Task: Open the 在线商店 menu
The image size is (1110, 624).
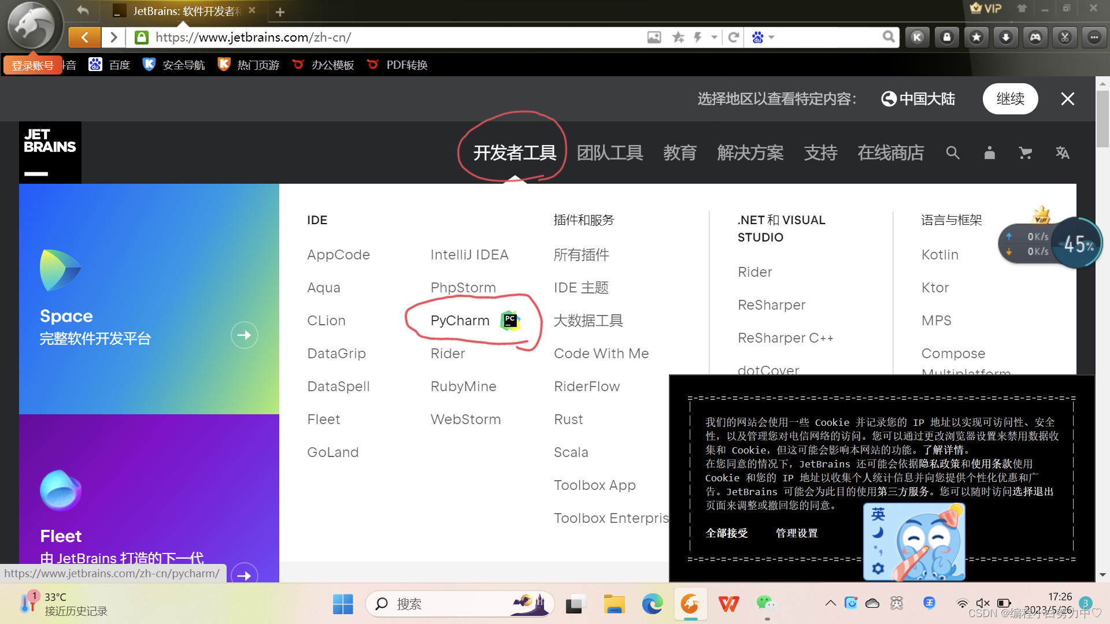Action: (x=891, y=153)
